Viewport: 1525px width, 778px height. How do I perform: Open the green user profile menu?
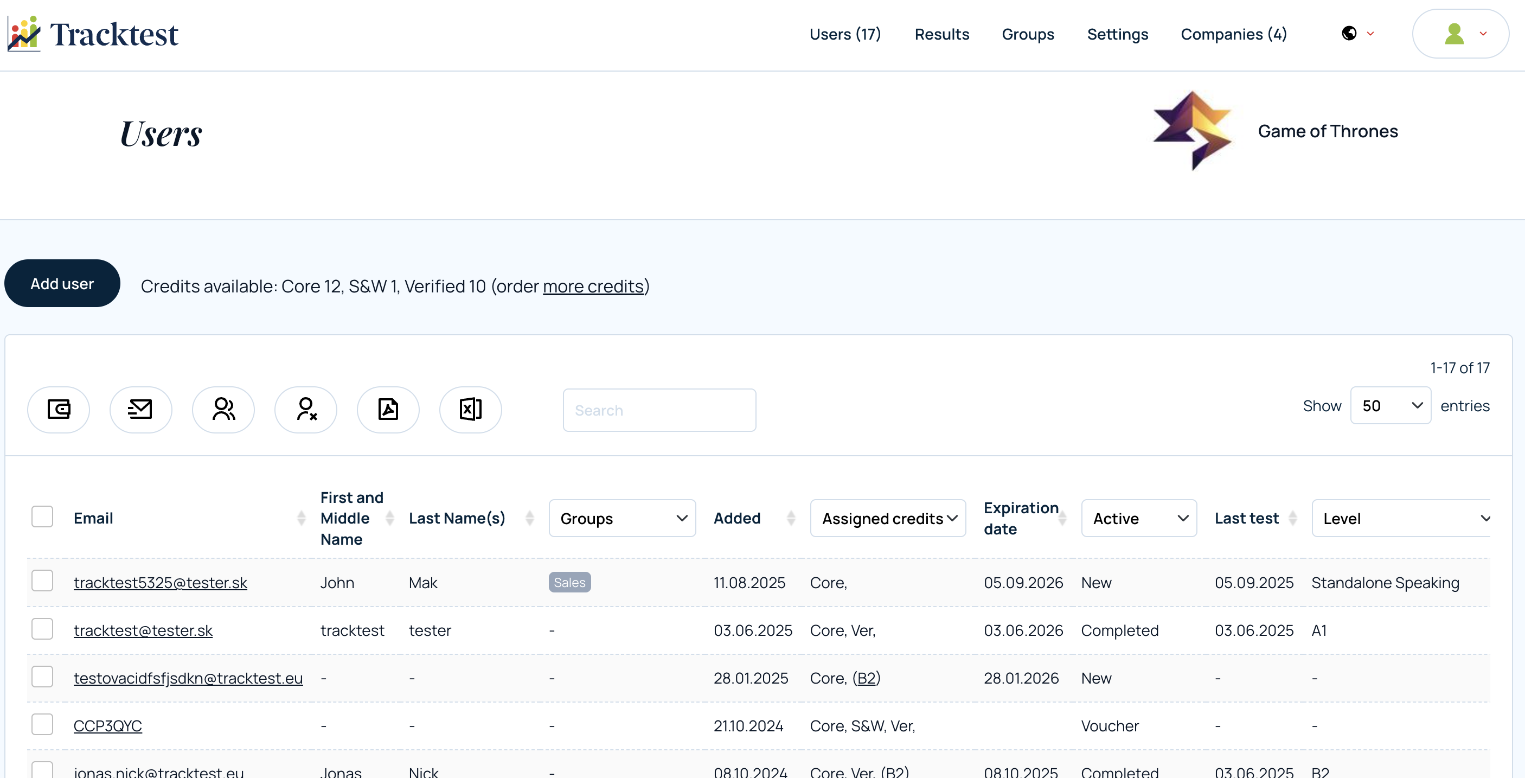(x=1460, y=34)
